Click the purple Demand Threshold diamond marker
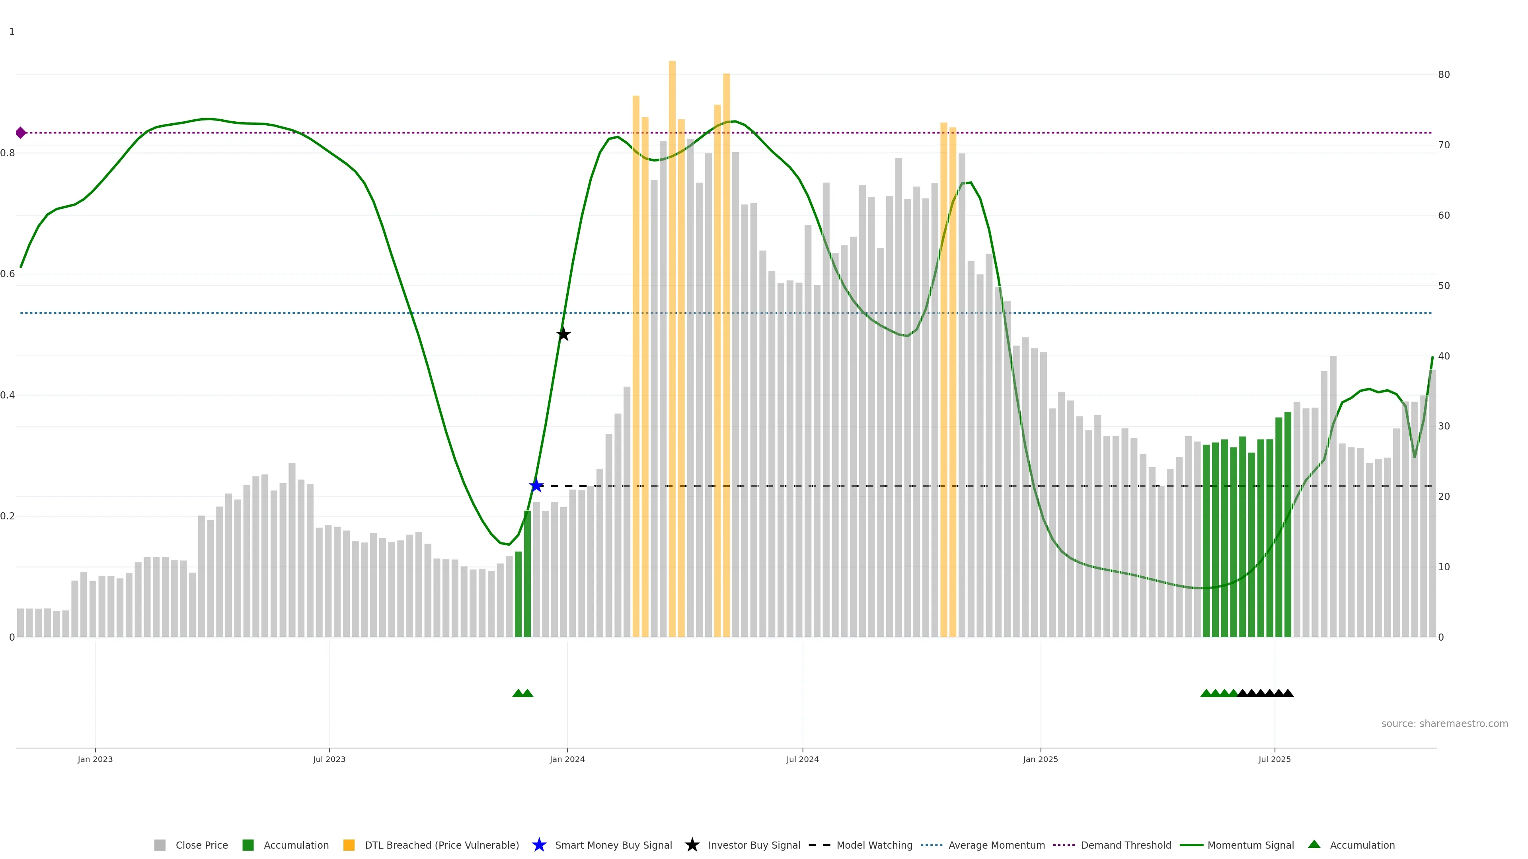Viewport: 1528px width, 859px height. [21, 133]
